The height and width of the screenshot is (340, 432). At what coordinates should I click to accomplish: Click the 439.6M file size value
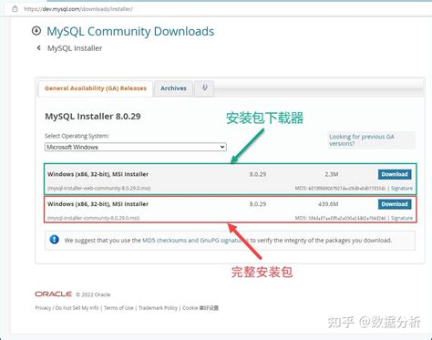pyautogui.click(x=328, y=204)
